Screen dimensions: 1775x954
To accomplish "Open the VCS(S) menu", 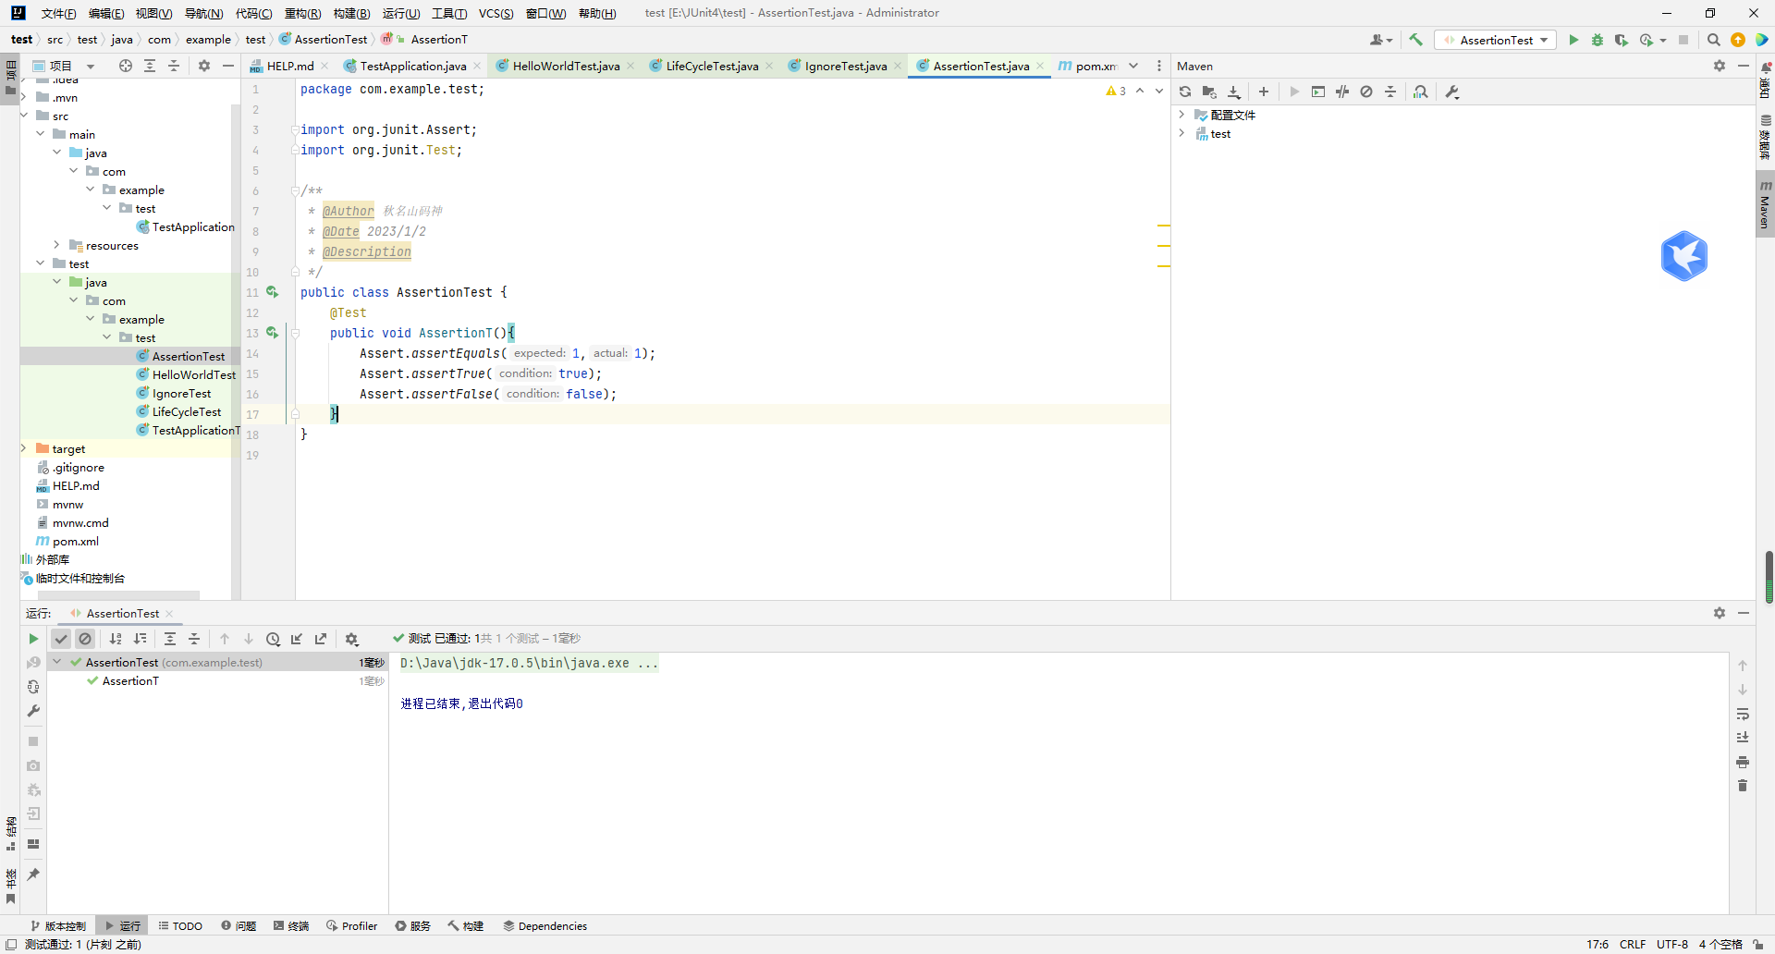I will pyautogui.click(x=496, y=13).
